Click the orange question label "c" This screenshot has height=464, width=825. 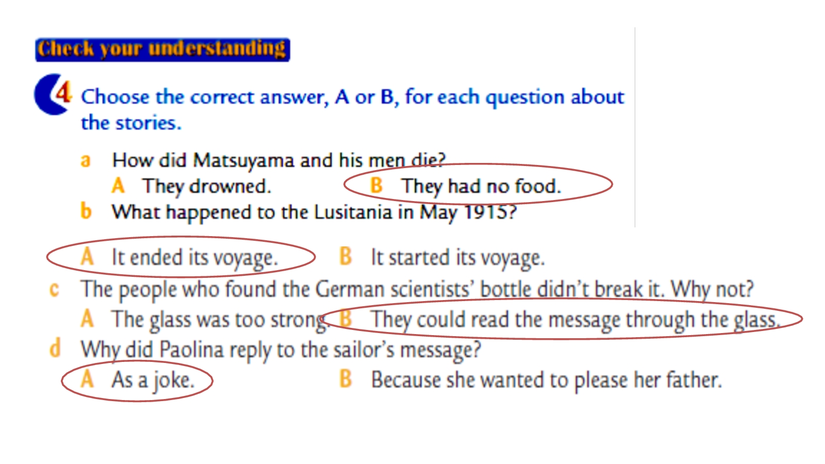coord(54,289)
